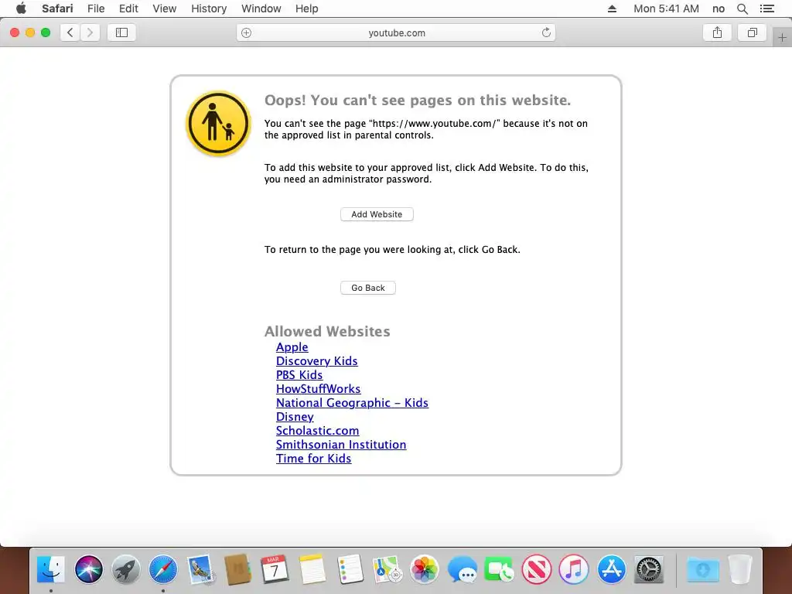Open Notes from the Dock

(x=312, y=569)
